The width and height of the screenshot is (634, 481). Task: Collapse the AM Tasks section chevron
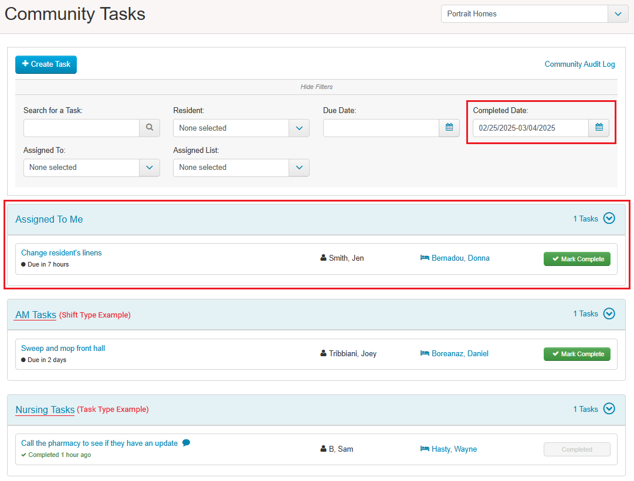609,313
